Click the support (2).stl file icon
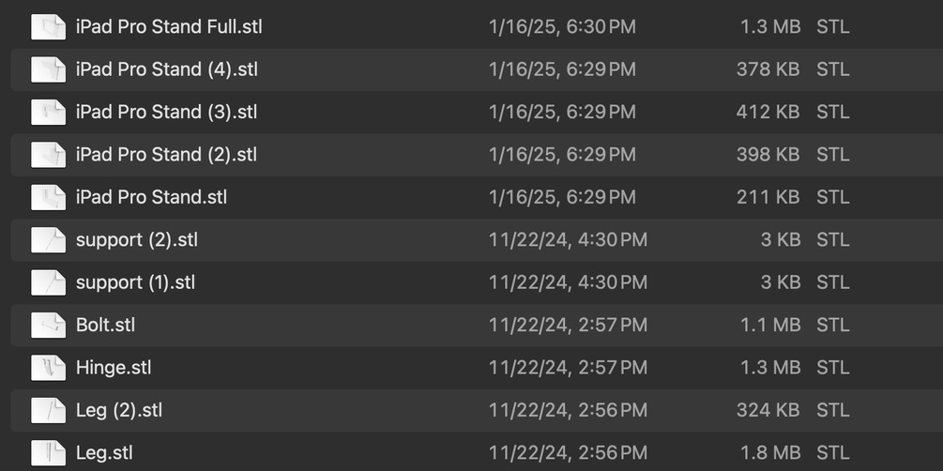 click(48, 240)
